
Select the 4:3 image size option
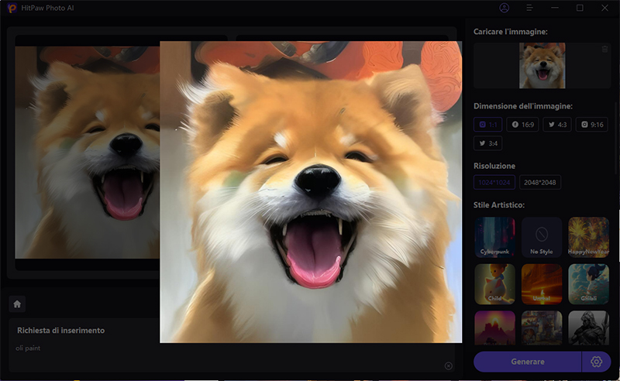click(557, 125)
